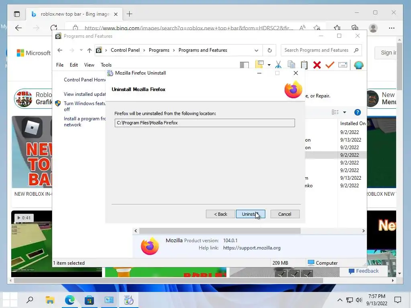Click https://support.mozilla.org help link
Screen dimensions: 411x308
point(252,248)
